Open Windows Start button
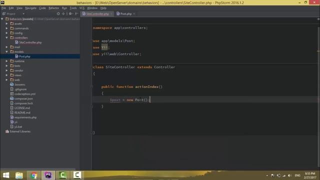 (x=6, y=175)
